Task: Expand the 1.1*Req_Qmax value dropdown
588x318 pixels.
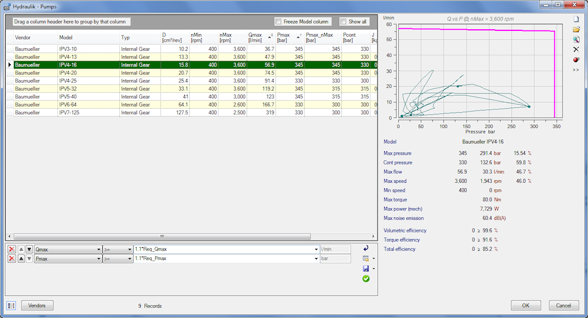Action: [x=316, y=250]
